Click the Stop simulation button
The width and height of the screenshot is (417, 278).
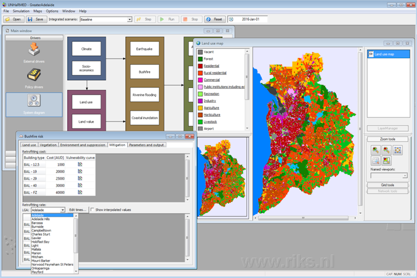pos(191,19)
